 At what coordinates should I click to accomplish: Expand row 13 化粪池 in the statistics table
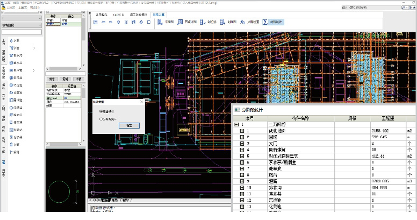(242, 207)
